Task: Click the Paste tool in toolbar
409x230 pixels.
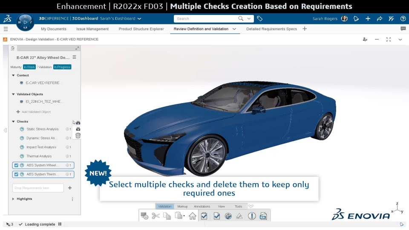Action: tap(179, 216)
